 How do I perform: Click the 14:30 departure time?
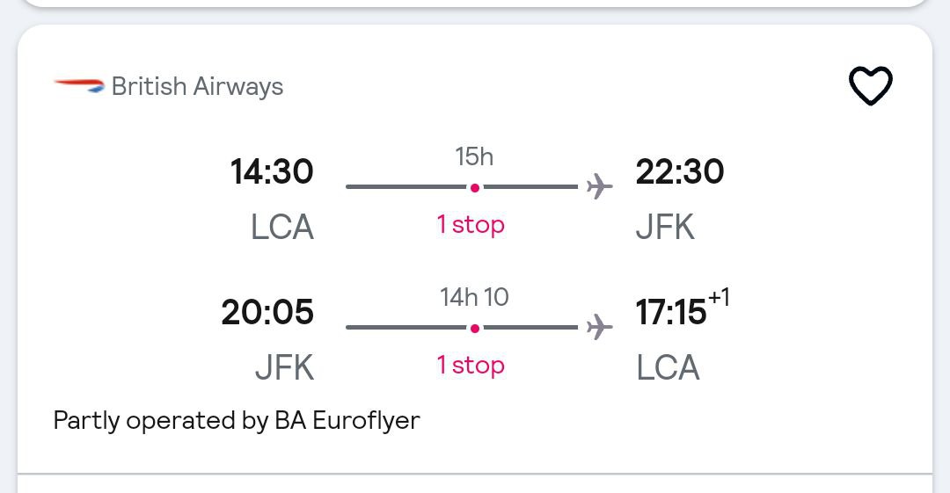[x=272, y=171]
